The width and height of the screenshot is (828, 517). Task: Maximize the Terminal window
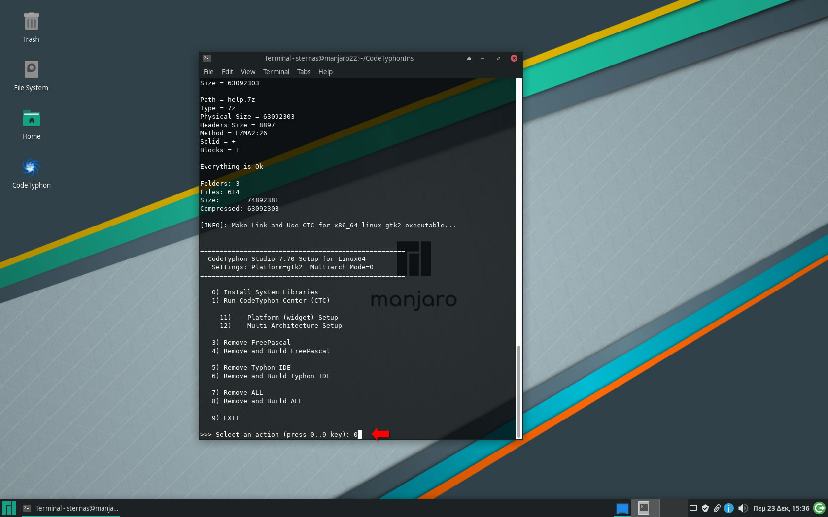pyautogui.click(x=498, y=58)
